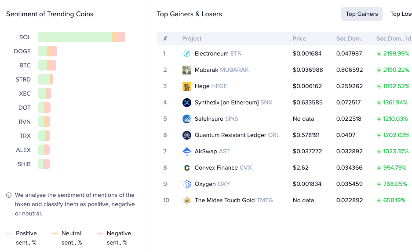Open the Mubarak project link
This screenshot has width=412, height=252.
coord(222,70)
